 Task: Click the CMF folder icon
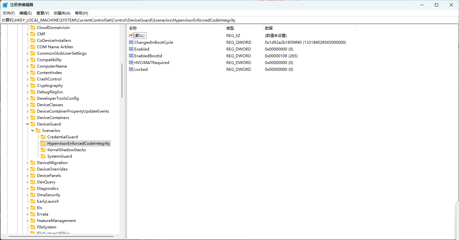(33, 34)
